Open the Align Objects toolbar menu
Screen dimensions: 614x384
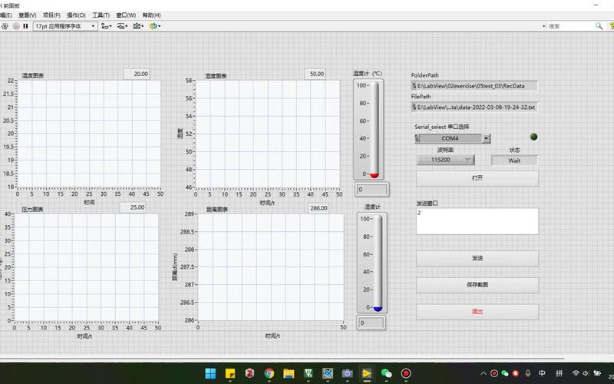(107, 26)
